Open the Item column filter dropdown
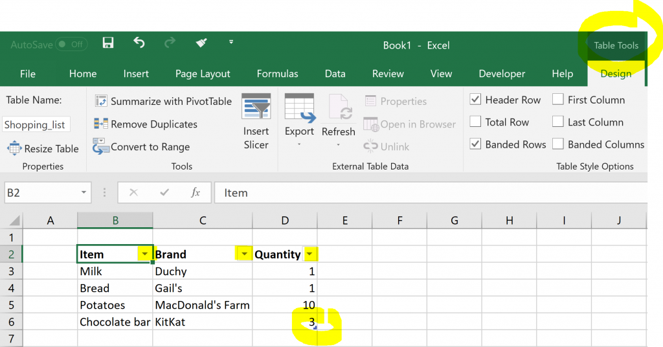663x347 pixels. (144, 254)
